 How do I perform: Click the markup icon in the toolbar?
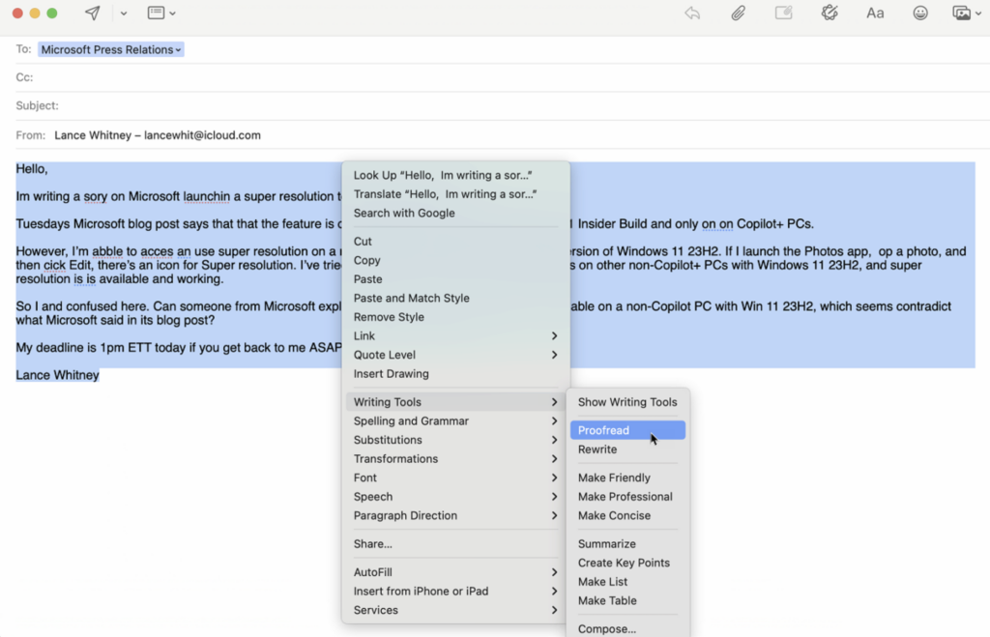coord(783,13)
